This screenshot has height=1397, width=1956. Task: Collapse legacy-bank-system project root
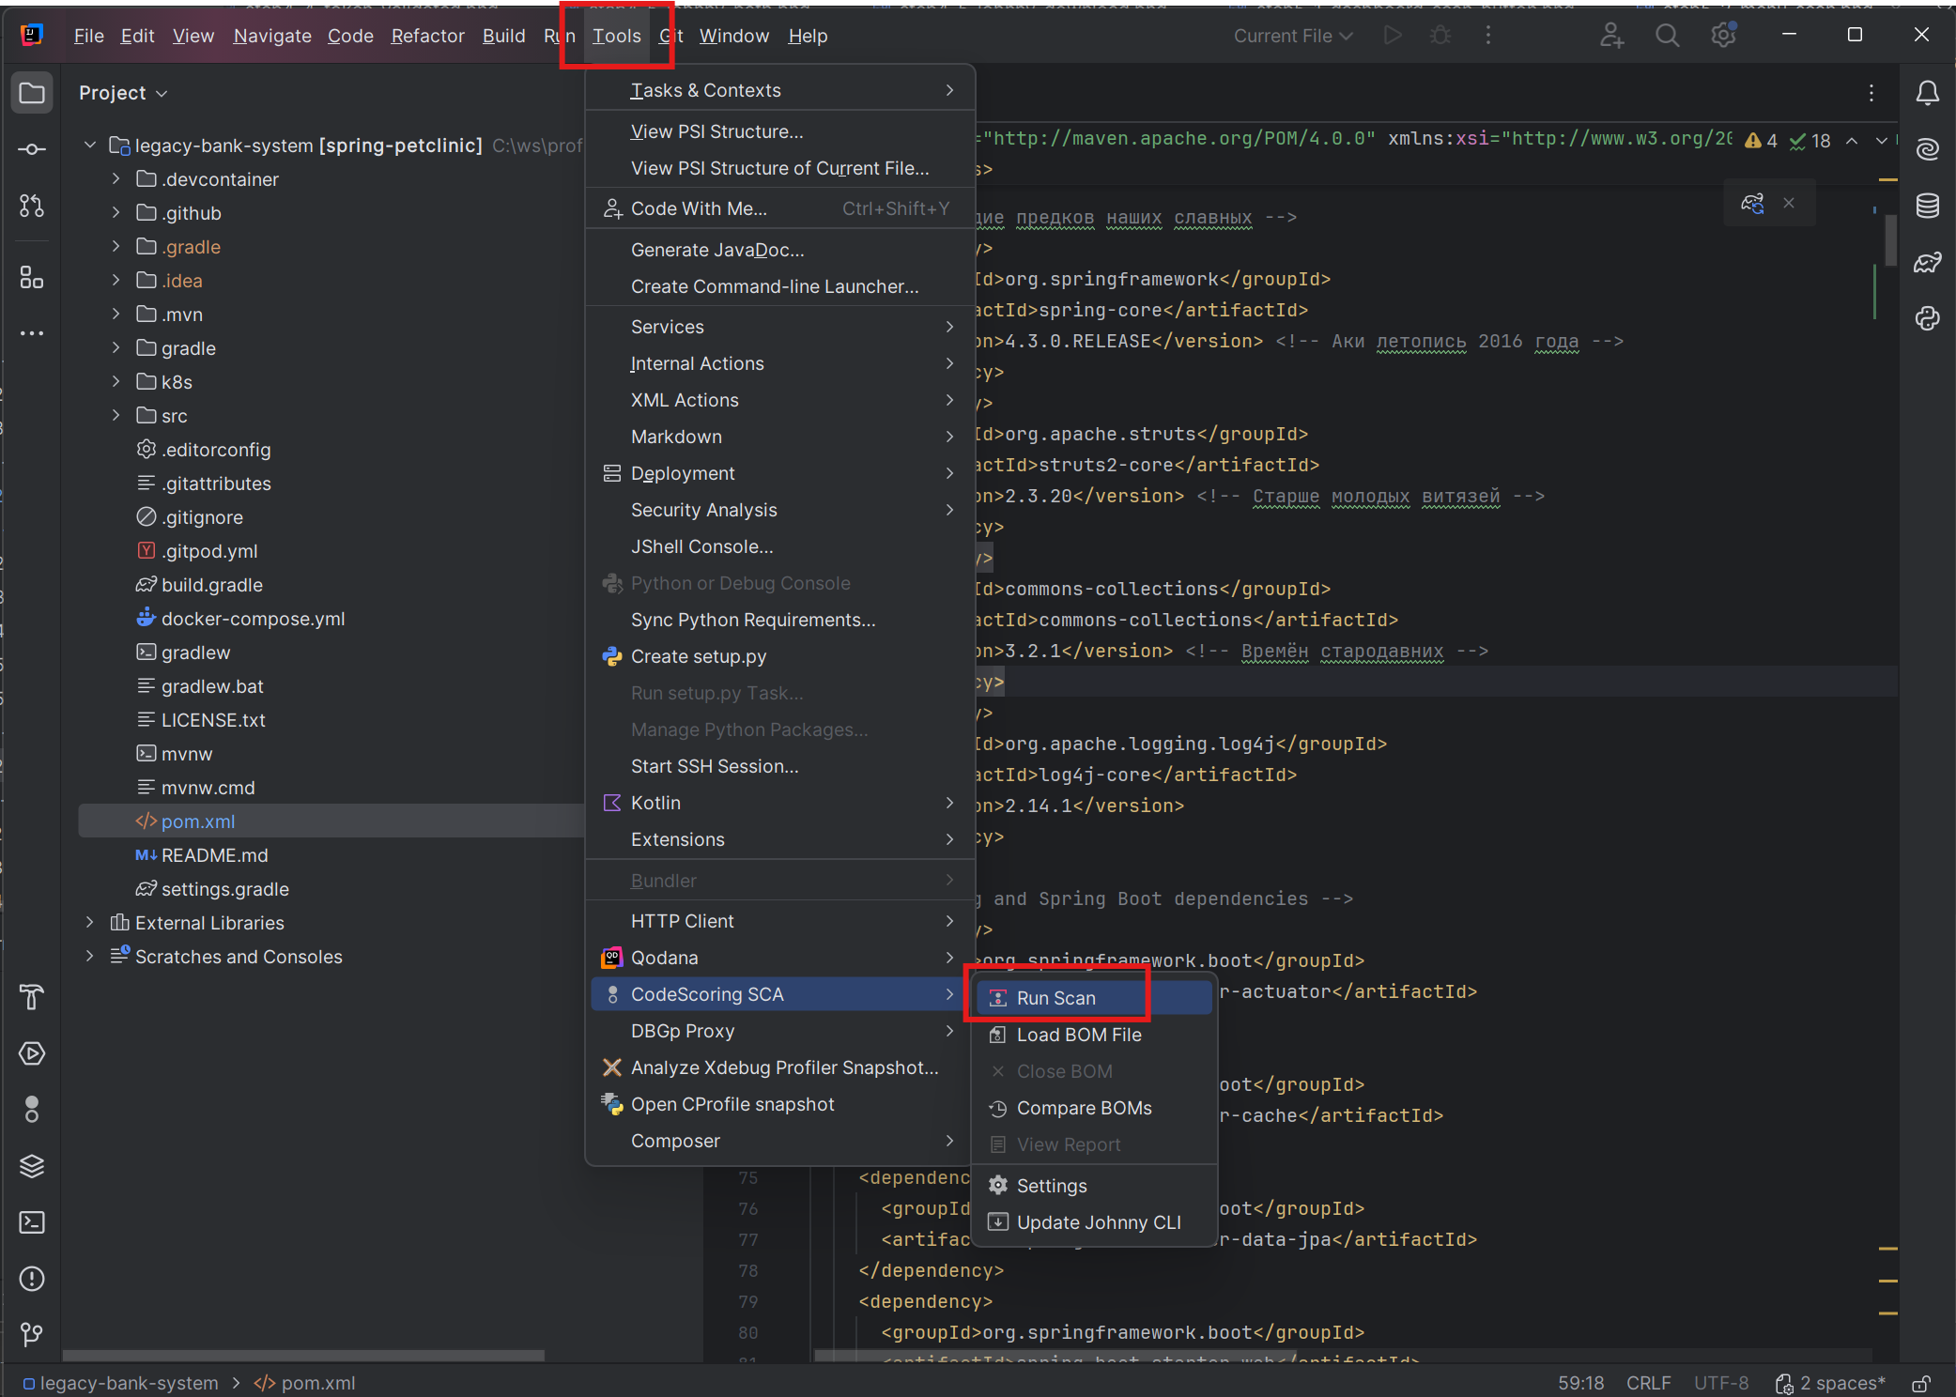(89, 145)
